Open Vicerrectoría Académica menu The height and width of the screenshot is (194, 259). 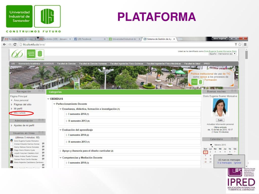click(29, 63)
